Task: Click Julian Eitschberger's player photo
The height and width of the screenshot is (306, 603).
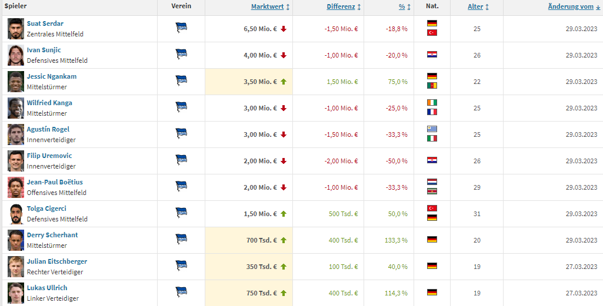Action: (16, 267)
